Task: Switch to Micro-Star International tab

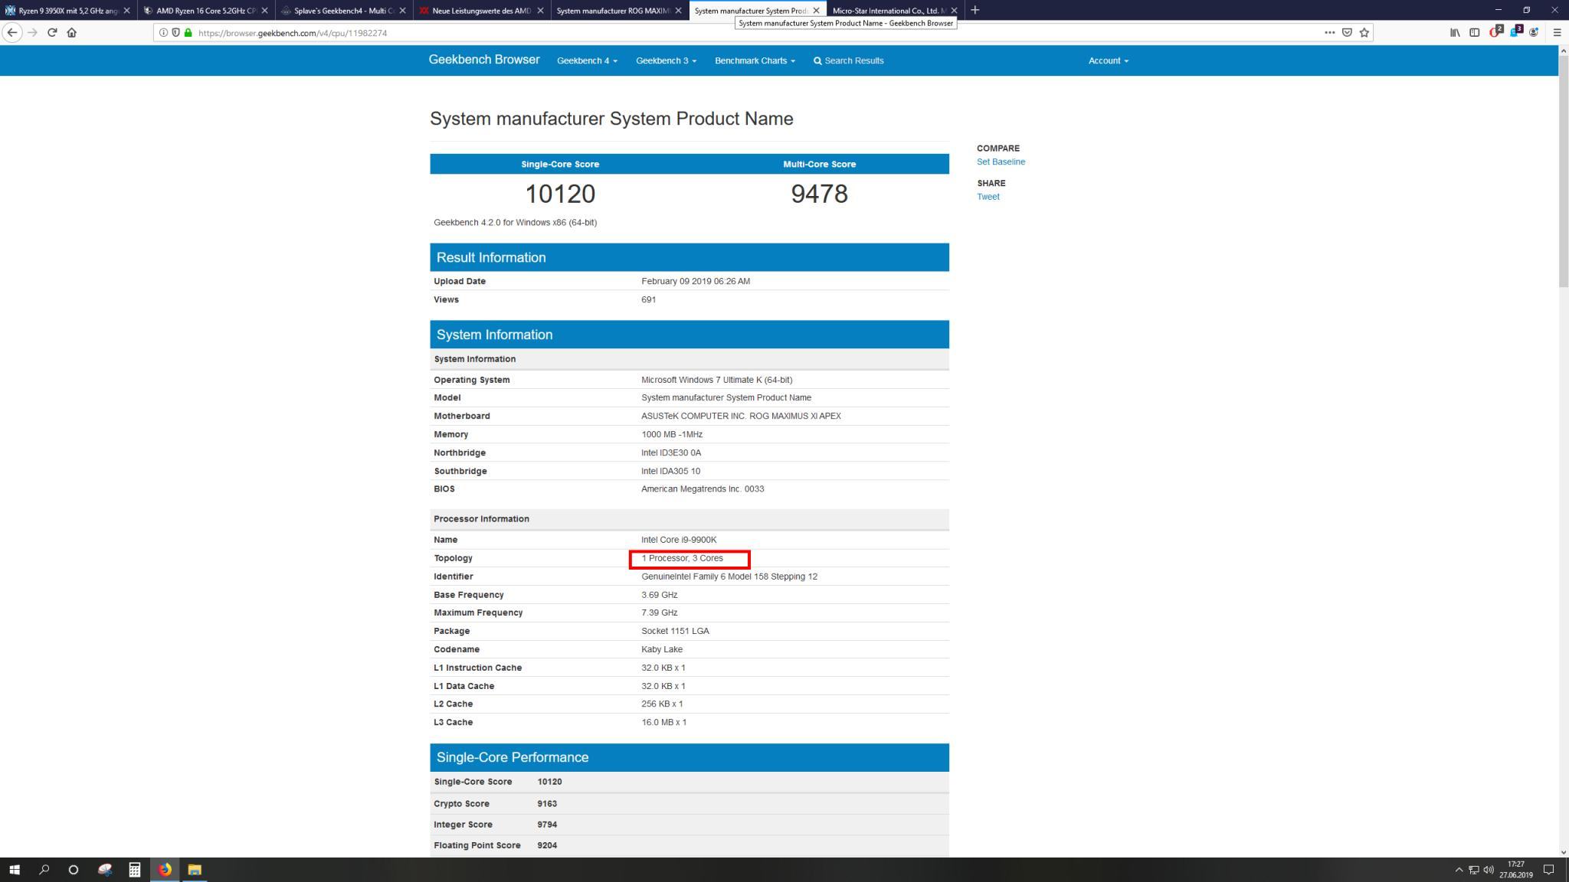Action: click(887, 11)
